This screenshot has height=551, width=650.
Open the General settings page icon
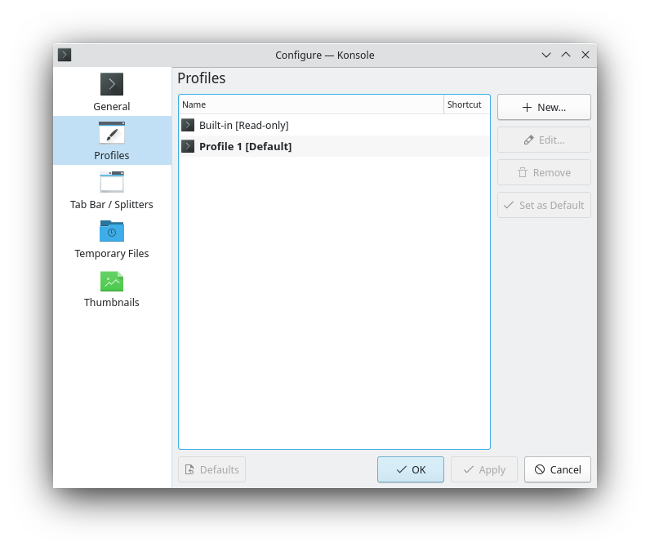[x=112, y=84]
